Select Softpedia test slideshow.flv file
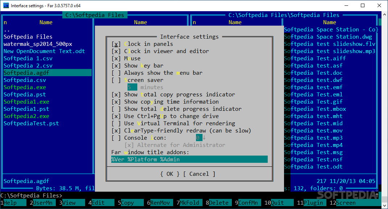This screenshot has width=388, height=209. [330, 44]
